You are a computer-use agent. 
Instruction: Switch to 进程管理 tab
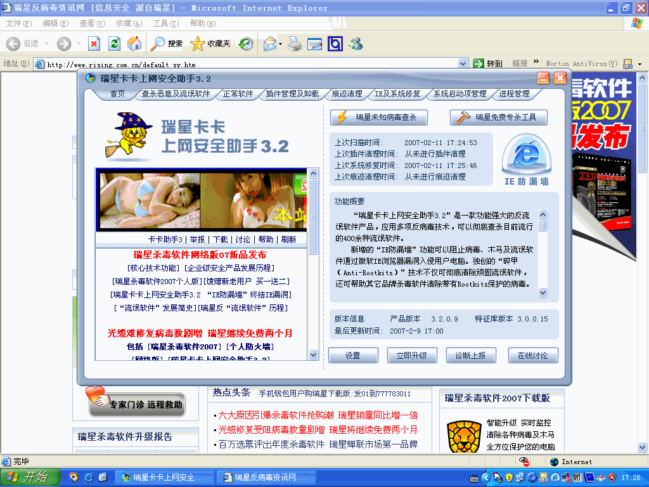tap(514, 94)
